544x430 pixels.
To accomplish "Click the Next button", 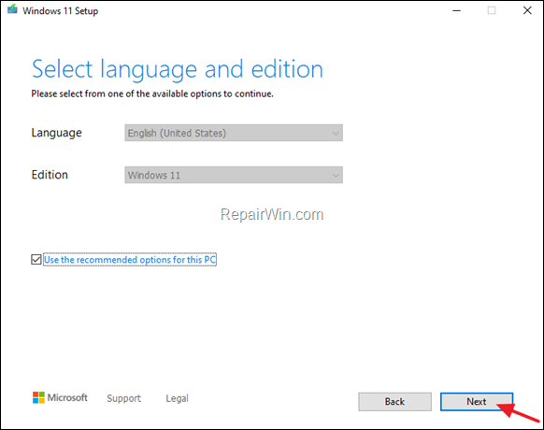I will click(477, 402).
